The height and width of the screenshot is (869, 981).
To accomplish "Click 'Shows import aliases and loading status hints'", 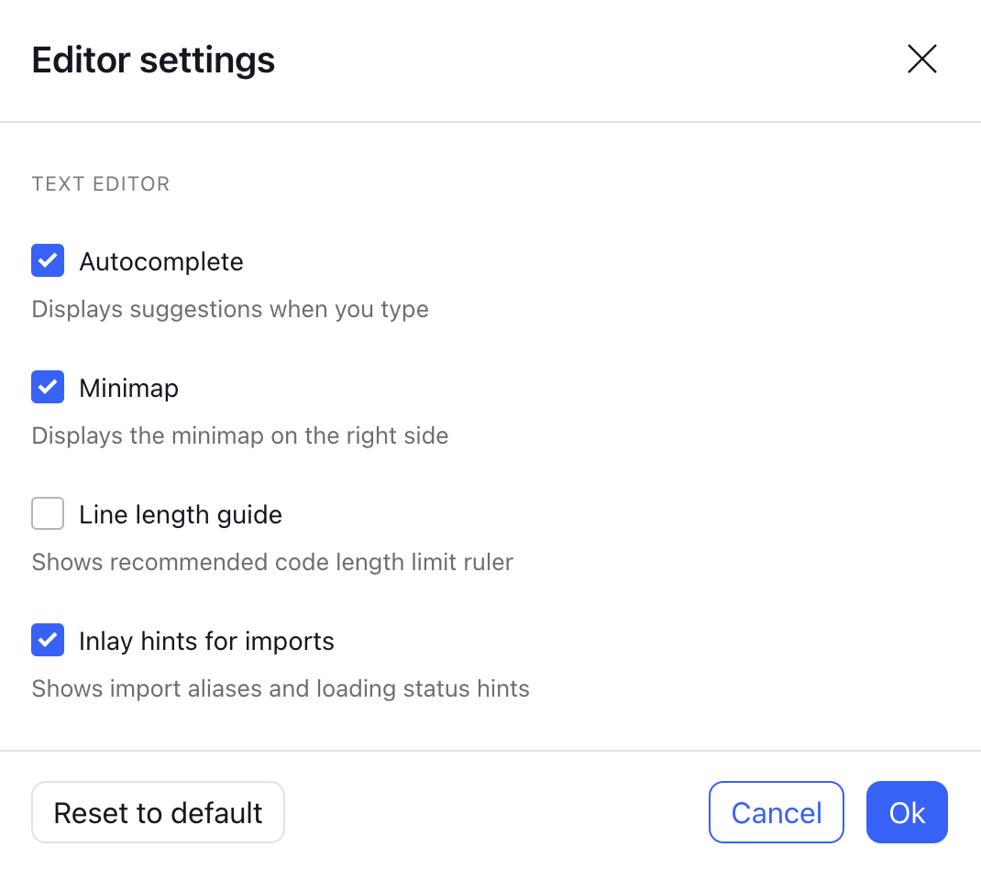I will (281, 688).
